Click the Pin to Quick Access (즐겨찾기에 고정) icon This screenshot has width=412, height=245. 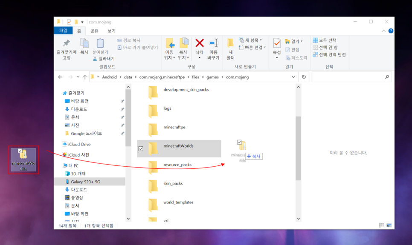click(67, 43)
